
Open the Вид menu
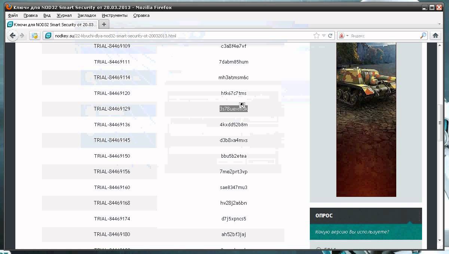tap(47, 15)
